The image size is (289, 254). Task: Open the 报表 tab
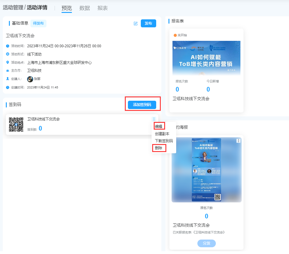pyautogui.click(x=102, y=8)
